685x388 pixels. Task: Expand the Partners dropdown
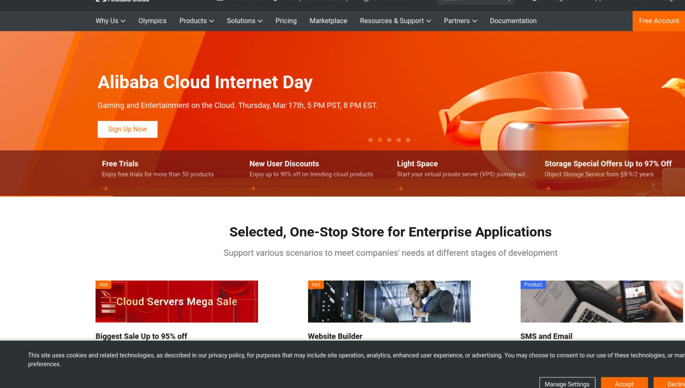point(460,21)
